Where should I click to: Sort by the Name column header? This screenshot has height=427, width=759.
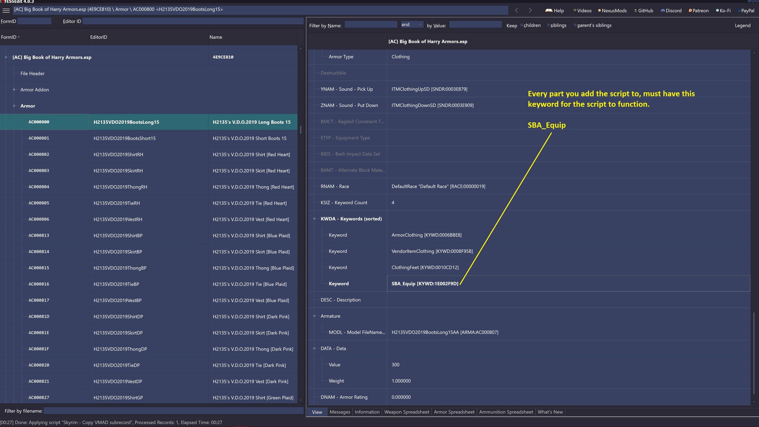pyautogui.click(x=253, y=37)
